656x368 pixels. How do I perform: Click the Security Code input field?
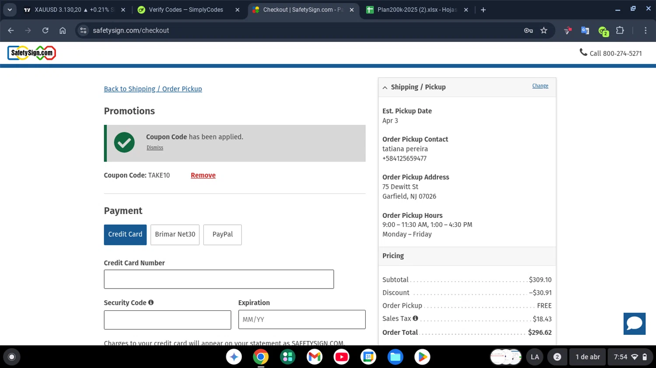[167, 320]
